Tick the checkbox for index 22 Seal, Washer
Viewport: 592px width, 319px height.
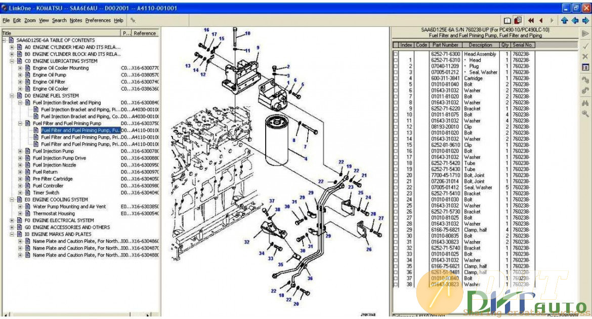[396, 187]
